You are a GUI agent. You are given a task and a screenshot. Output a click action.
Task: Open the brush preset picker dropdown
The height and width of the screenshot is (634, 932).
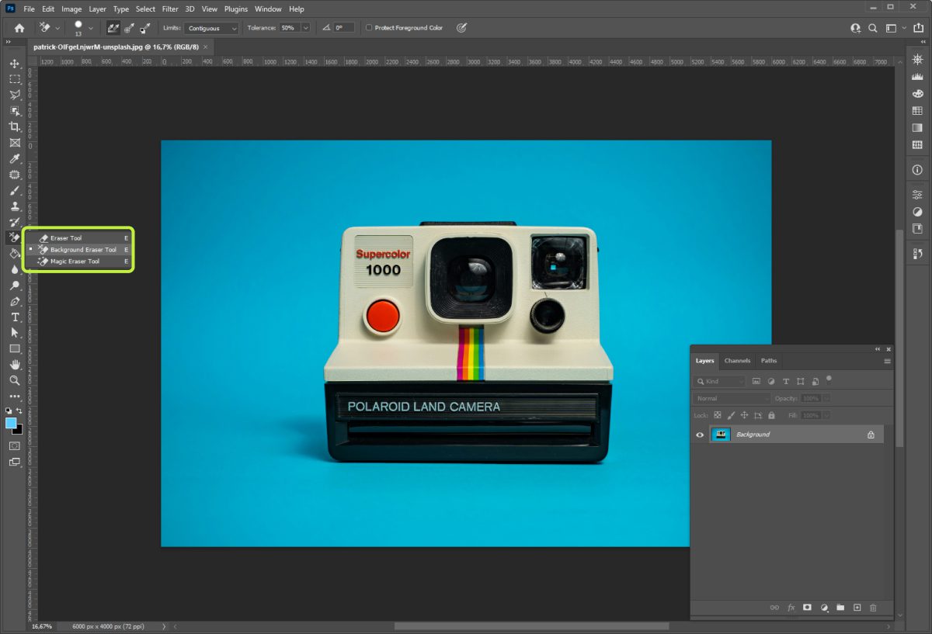pyautogui.click(x=91, y=28)
